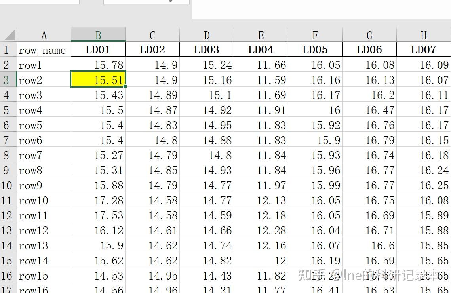Select column header H
This screenshot has height=293, width=451.
click(x=423, y=35)
